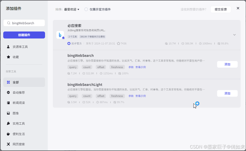Image resolution: width=246 pixels, height=151 pixels.
Task: Open 参数 link for bingWebSearchLight
Action: click(x=131, y=96)
